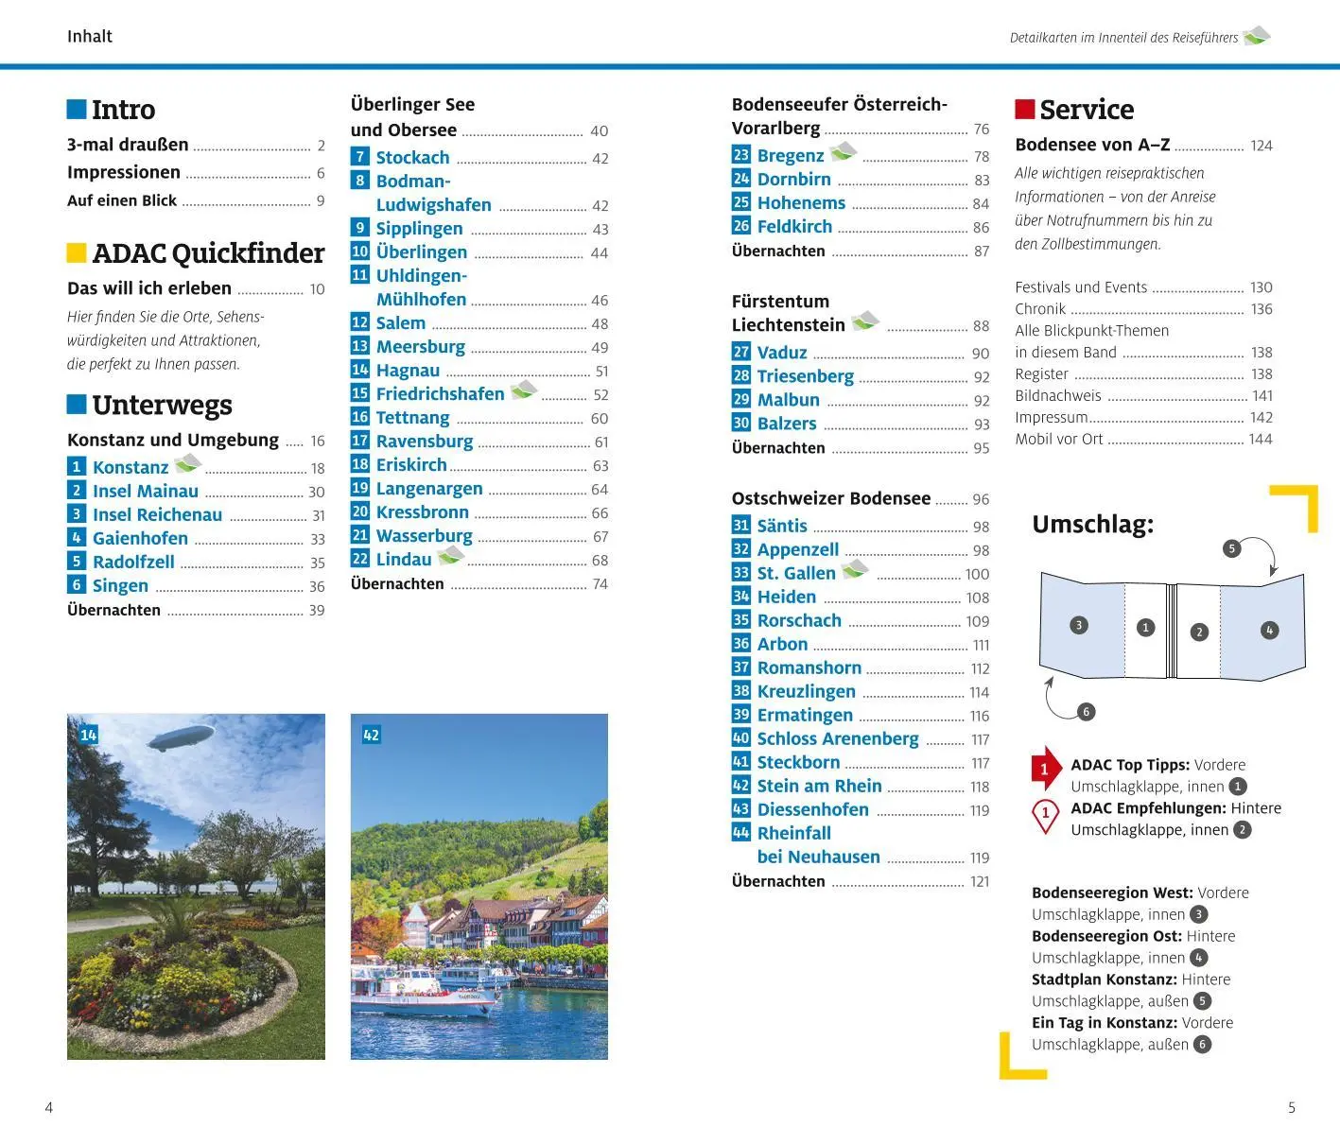Click 'Impressionen' intro entry
1340x1144 pixels.
(196, 173)
